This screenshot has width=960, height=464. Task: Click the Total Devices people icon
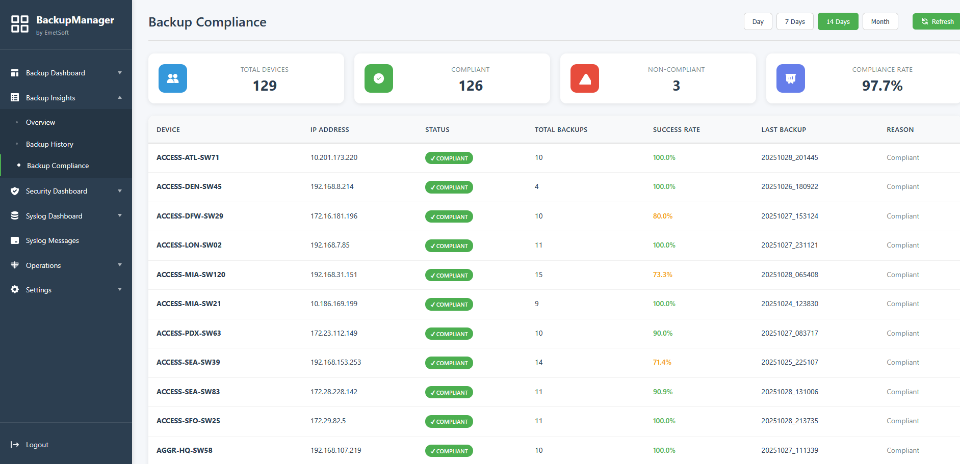(x=172, y=78)
